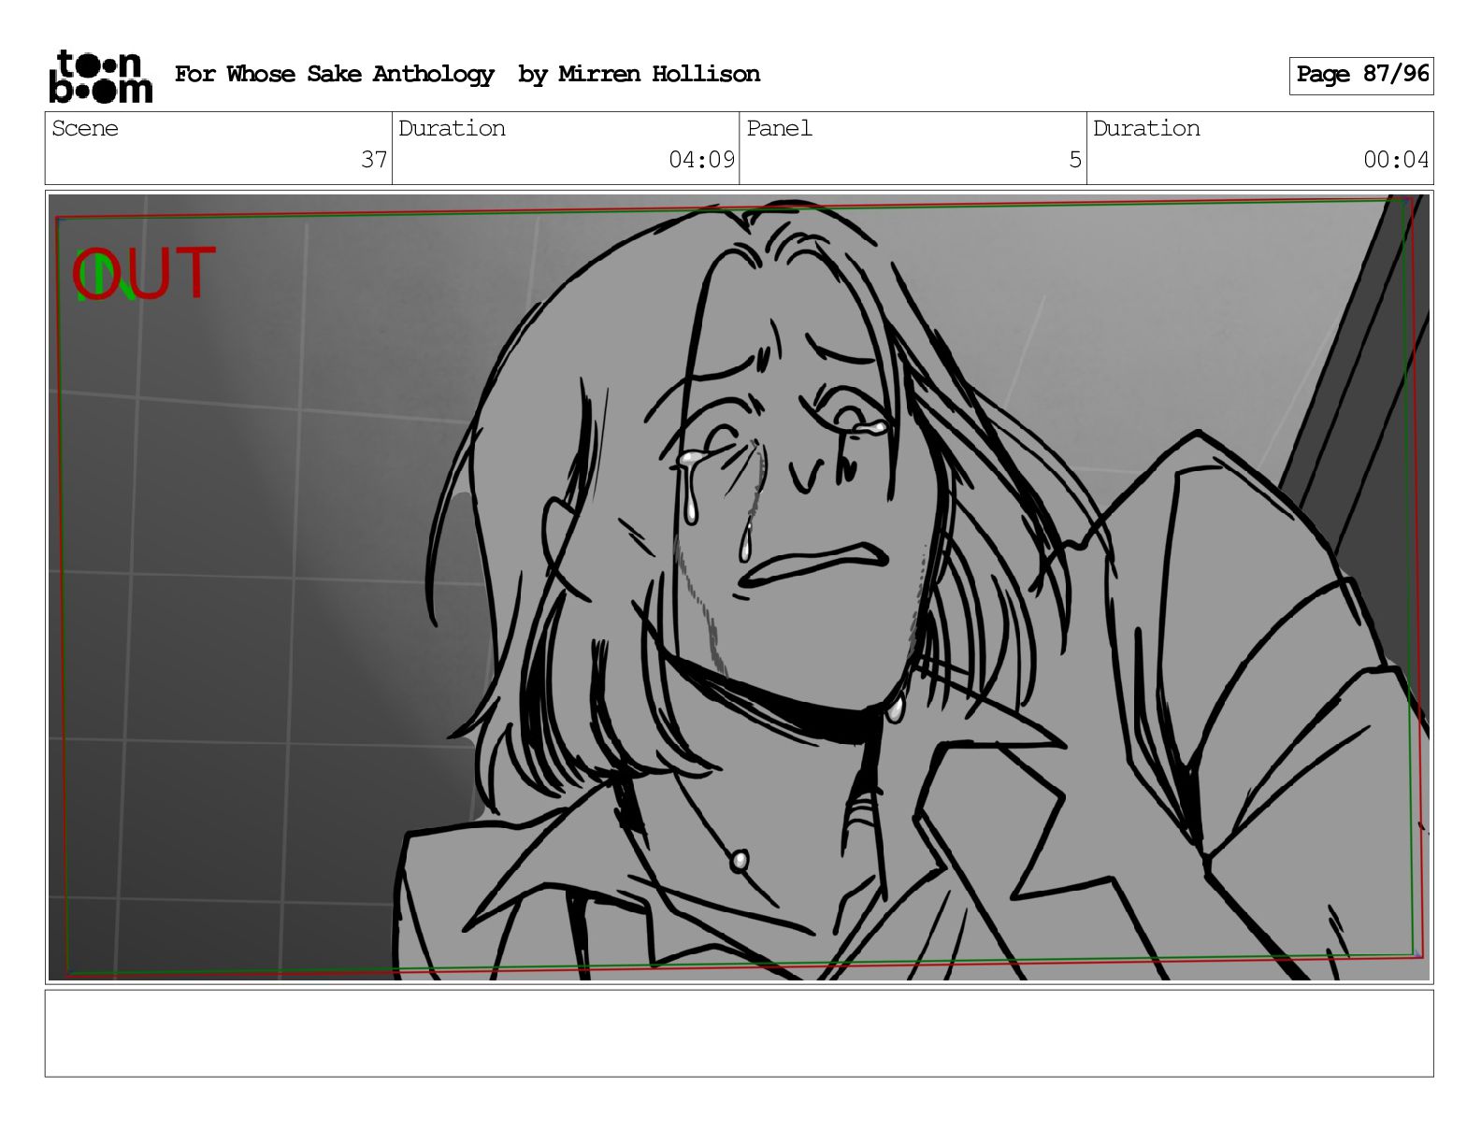Click the scene number '37'
This screenshot has height=1144, width=1481.
pyautogui.click(x=374, y=160)
